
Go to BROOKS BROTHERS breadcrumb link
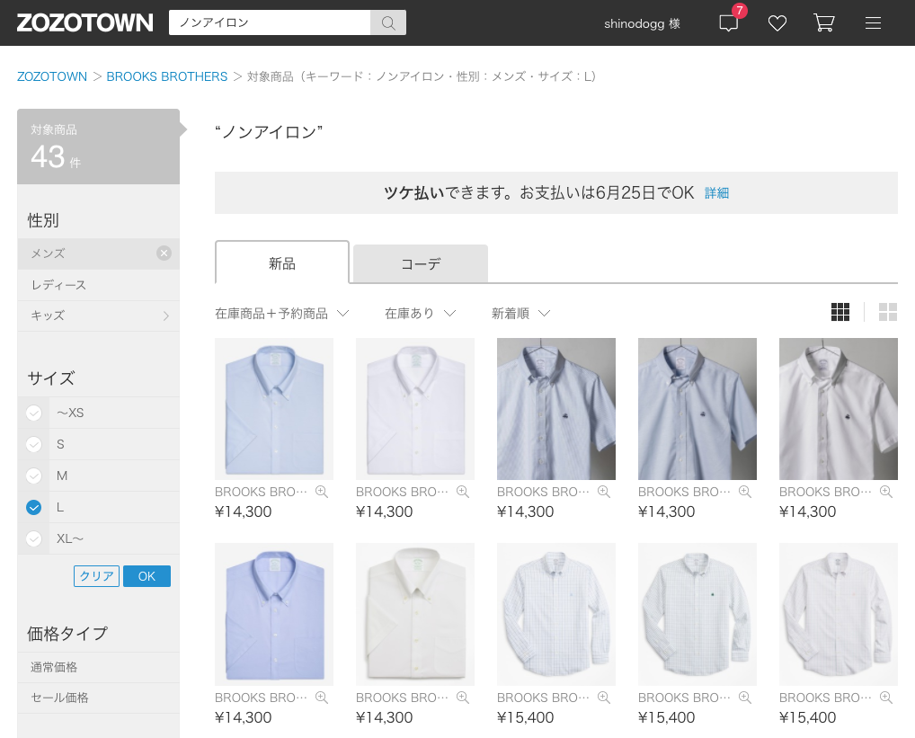coord(167,76)
